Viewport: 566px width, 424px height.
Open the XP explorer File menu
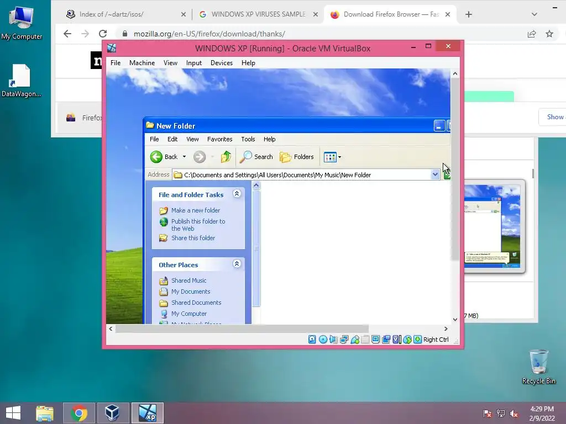click(x=154, y=139)
